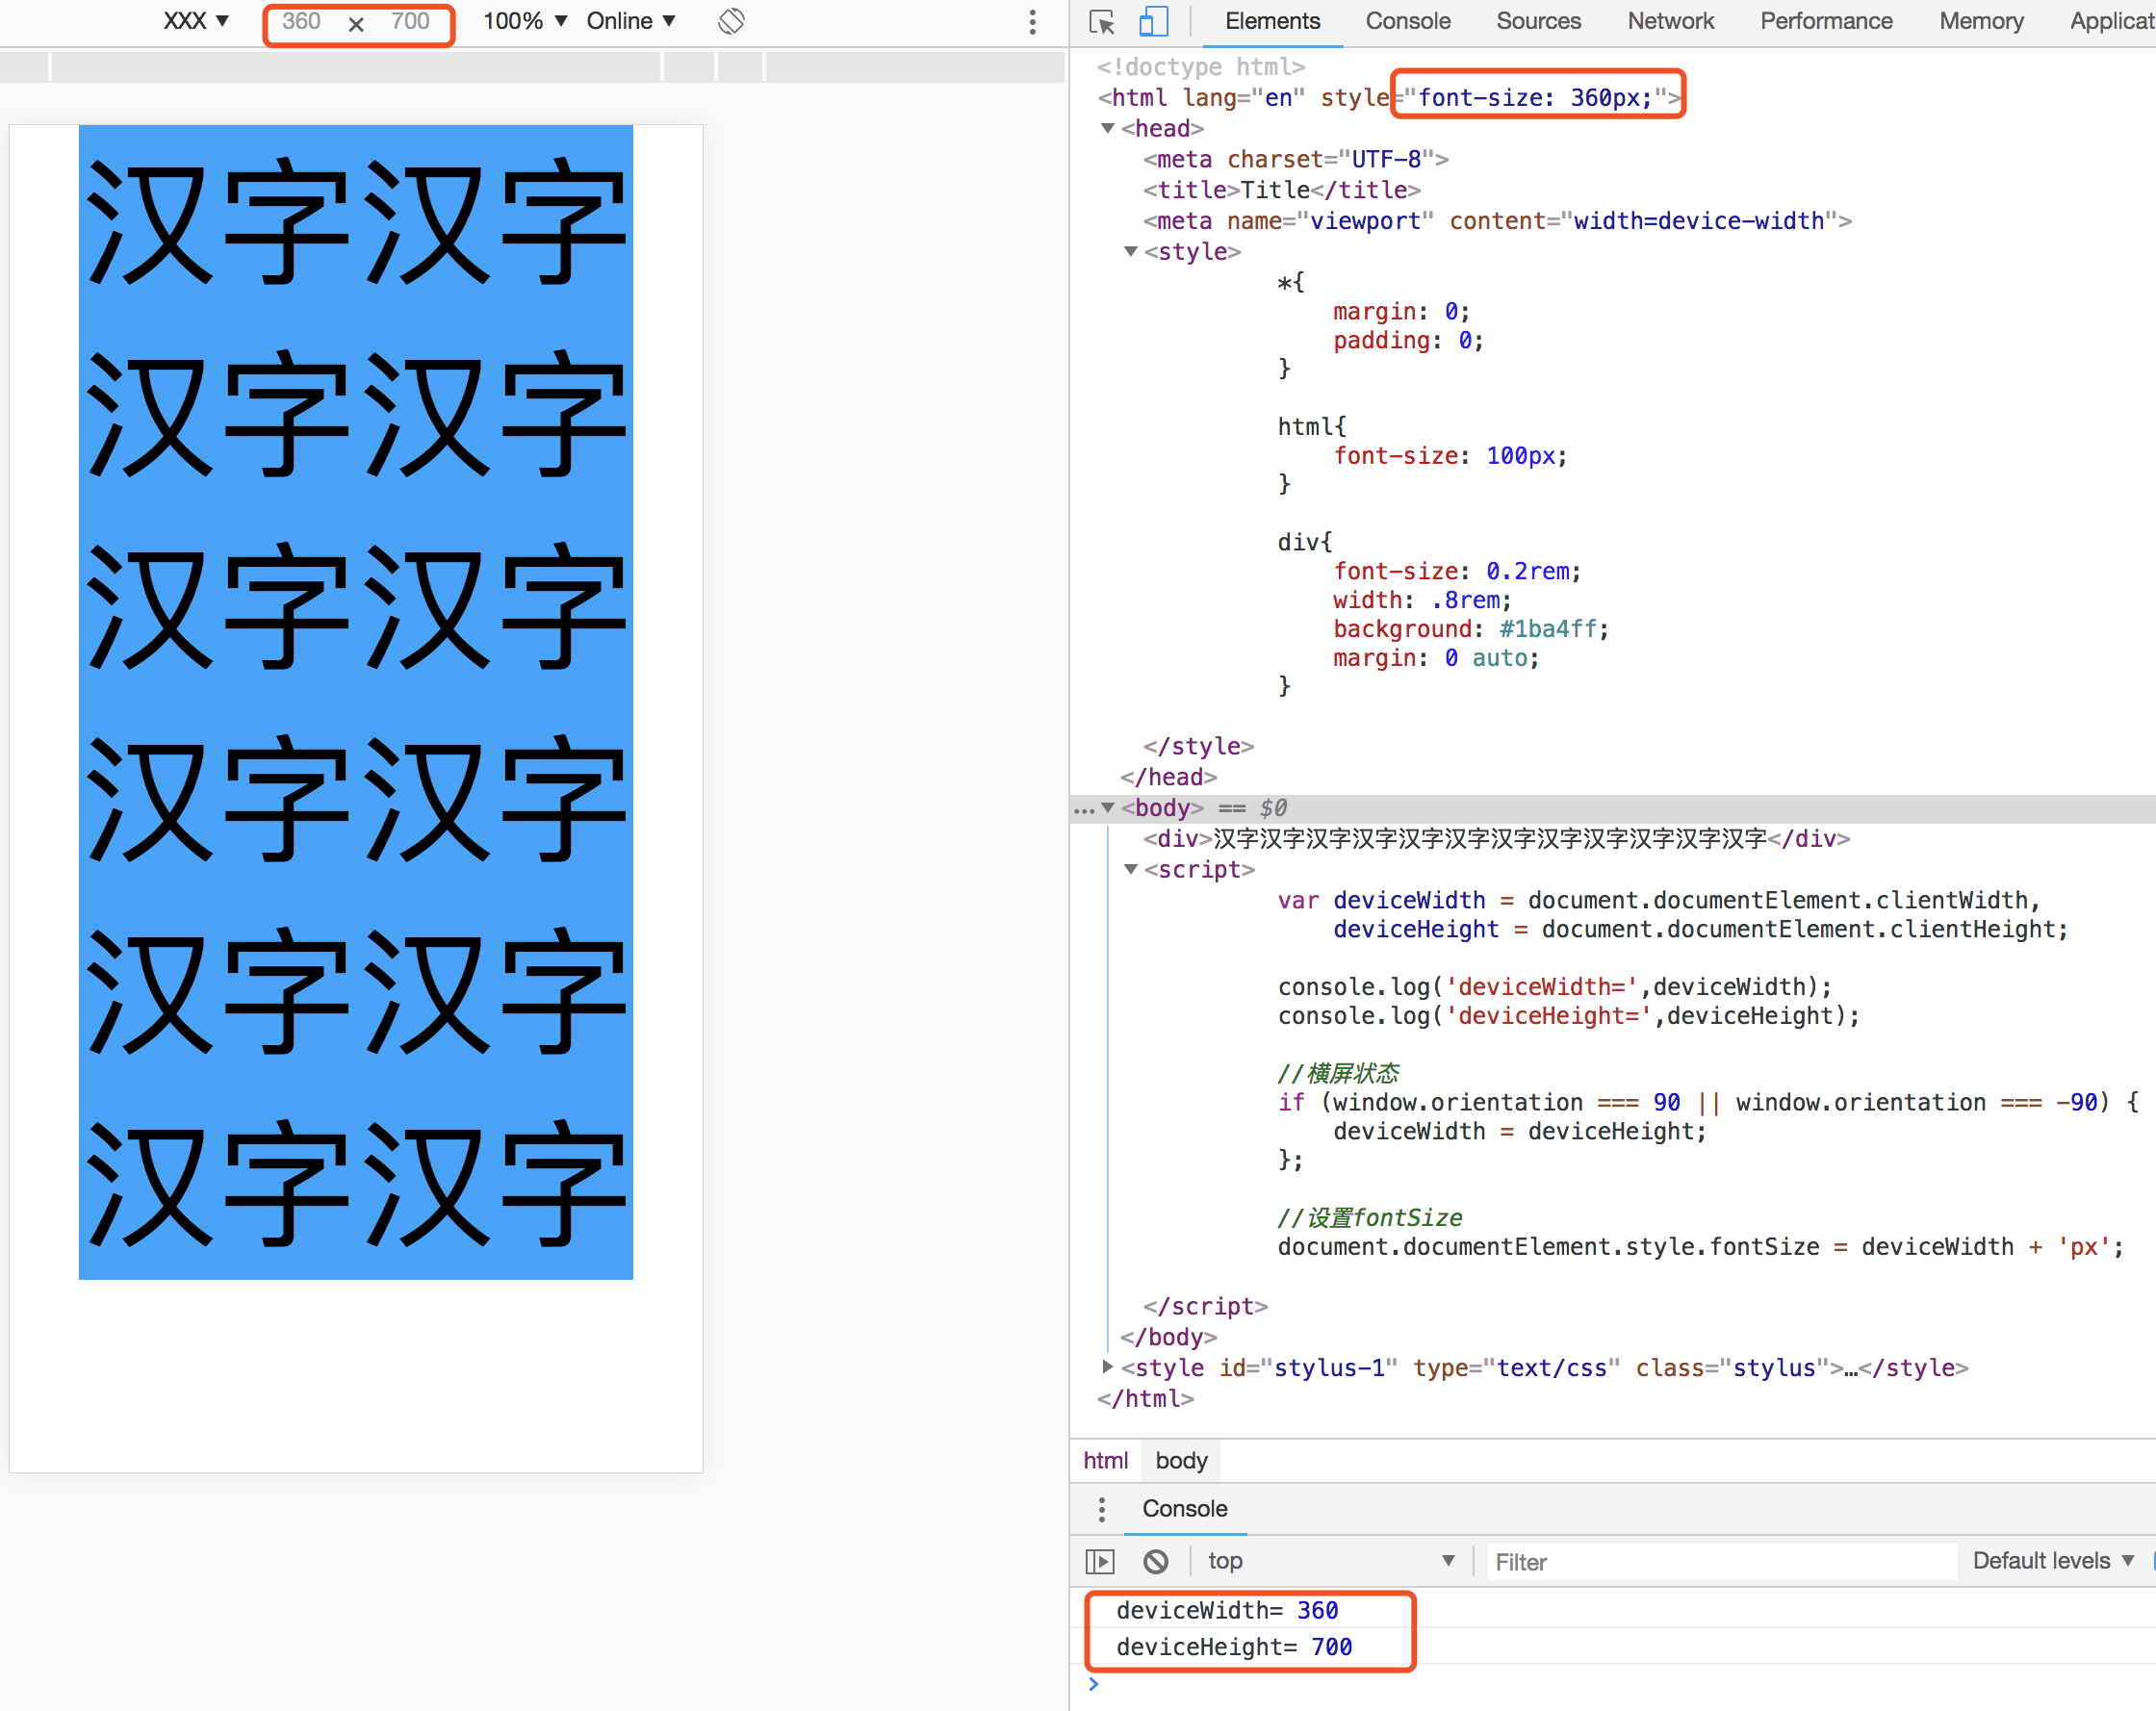The image size is (2156, 1711).
Task: Open the XXX device selection dropdown
Action: click(196, 21)
